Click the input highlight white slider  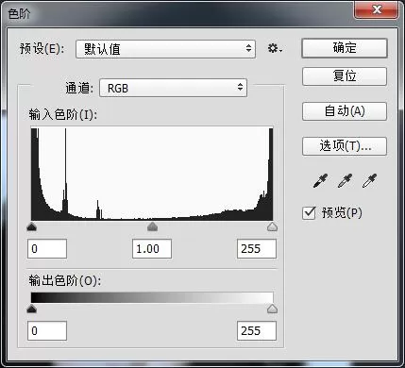tap(272, 226)
